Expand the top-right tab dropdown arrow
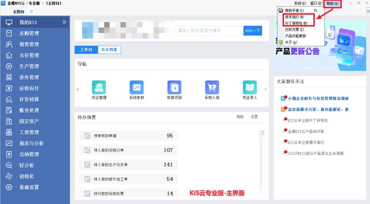This screenshot has width=370, height=204. [368, 11]
